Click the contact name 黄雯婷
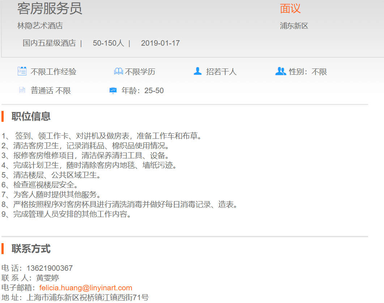This screenshot has width=384, height=303. (x=48, y=278)
